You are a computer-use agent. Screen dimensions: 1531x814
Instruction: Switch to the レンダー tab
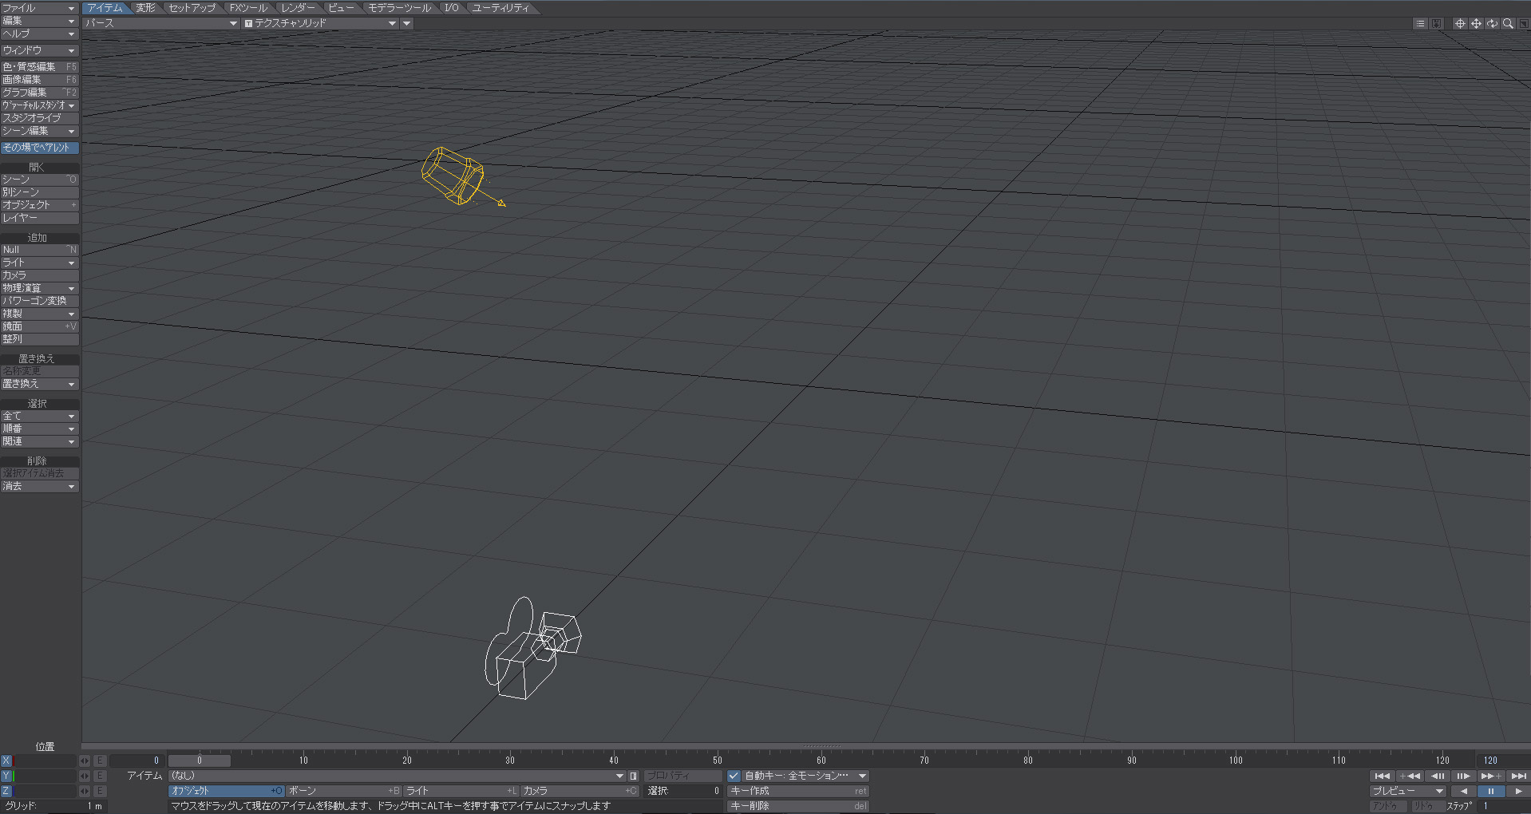pyautogui.click(x=297, y=8)
